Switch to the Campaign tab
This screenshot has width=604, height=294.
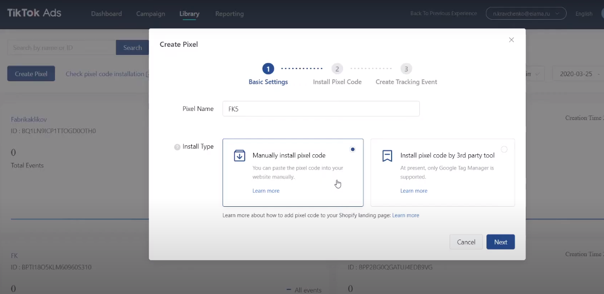click(150, 14)
